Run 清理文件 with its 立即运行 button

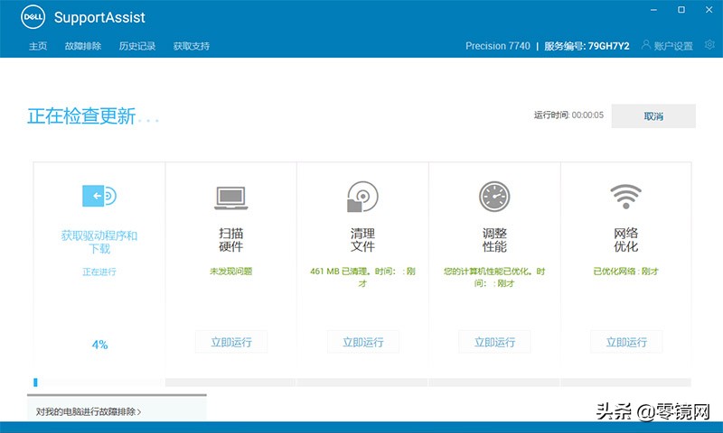(363, 342)
